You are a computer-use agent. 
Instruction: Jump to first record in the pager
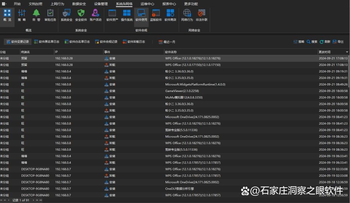pos(2,200)
